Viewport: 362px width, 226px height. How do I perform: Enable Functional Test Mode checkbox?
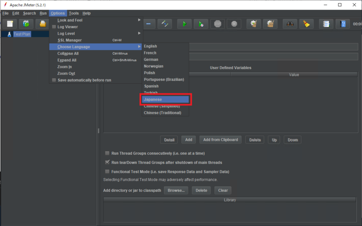pos(107,171)
